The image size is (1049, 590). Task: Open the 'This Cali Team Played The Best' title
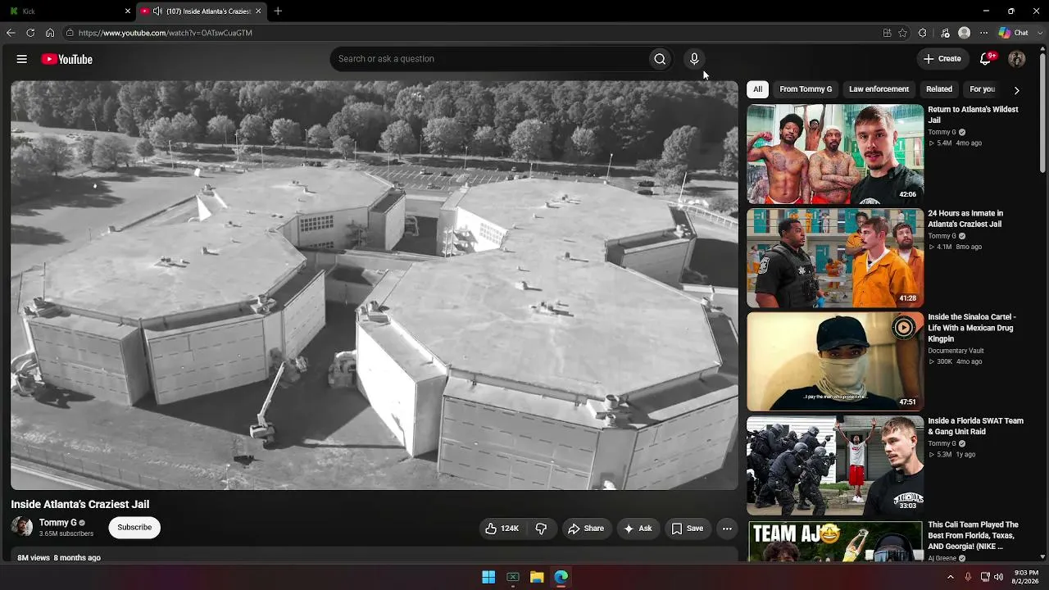pos(974,536)
